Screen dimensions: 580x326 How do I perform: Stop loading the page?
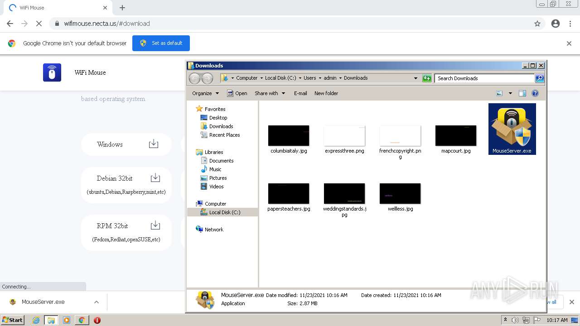coord(39,24)
